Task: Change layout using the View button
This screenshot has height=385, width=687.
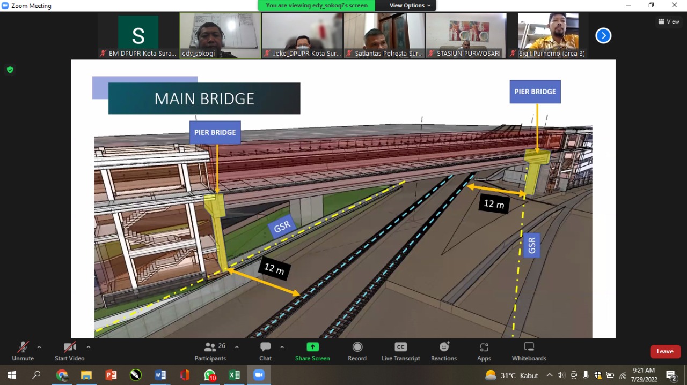Action: click(669, 21)
